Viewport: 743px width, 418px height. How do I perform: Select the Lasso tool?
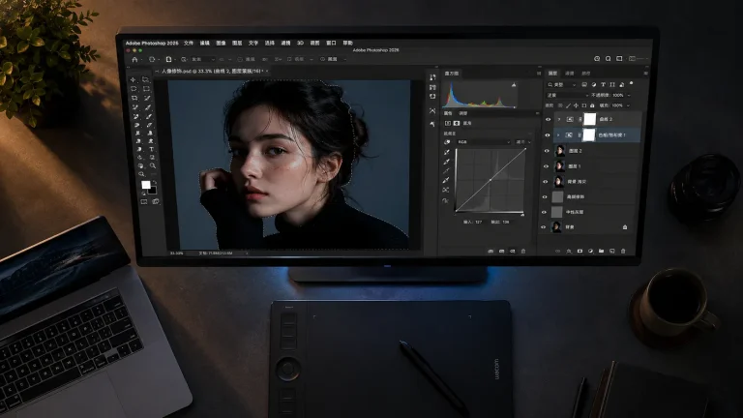pyautogui.click(x=134, y=89)
